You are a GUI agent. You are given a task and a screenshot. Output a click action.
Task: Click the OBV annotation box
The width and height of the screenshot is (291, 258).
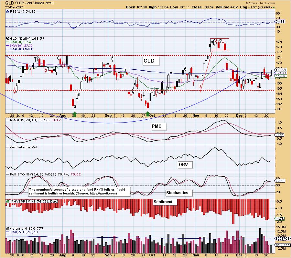pos(185,165)
